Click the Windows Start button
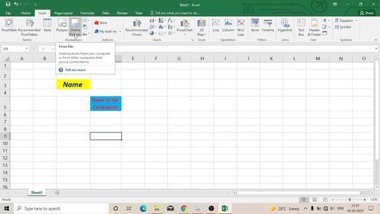 click(7, 209)
